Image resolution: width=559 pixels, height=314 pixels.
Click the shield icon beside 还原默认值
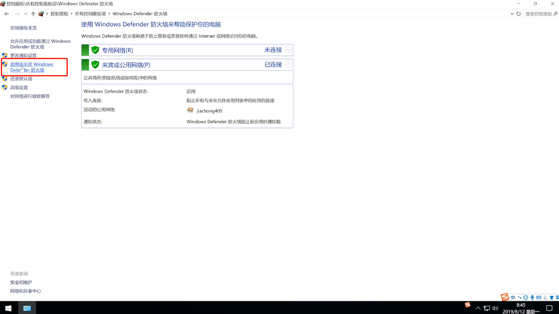coord(5,78)
